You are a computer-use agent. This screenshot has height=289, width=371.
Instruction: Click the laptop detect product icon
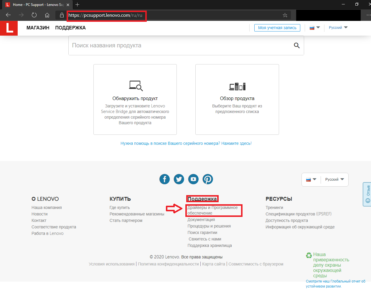coord(136,86)
